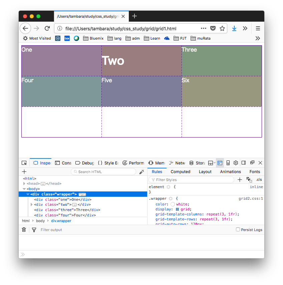Open the Learn bookmark folder
Image resolution: width=283 pixels, height=285 pixels.
pyautogui.click(x=152, y=38)
